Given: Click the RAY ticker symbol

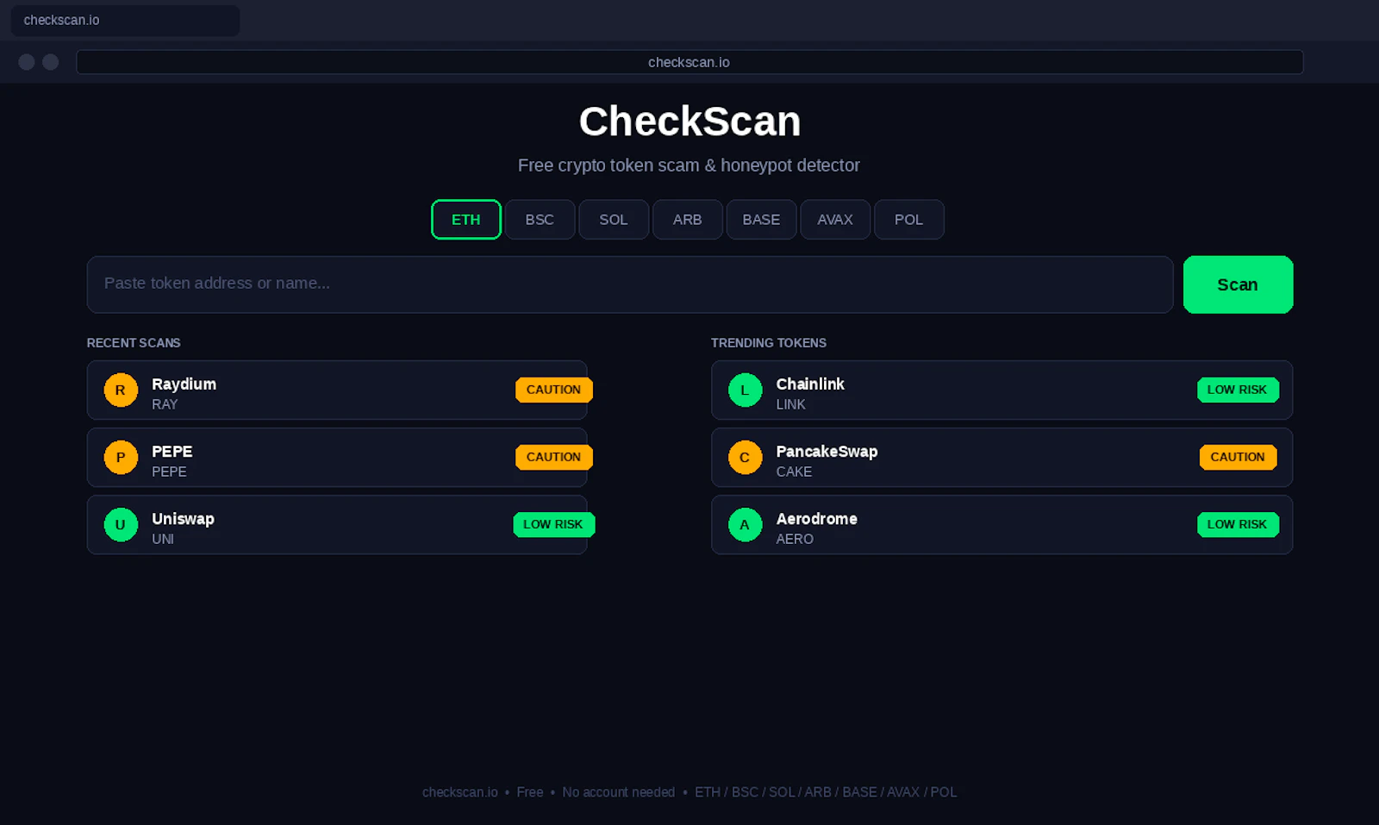Looking at the screenshot, I should [x=165, y=404].
